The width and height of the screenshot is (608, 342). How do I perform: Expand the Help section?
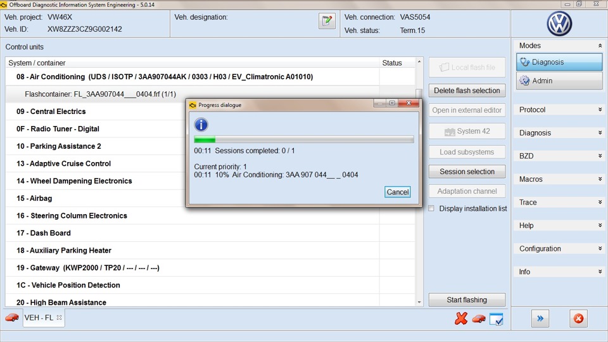point(600,225)
